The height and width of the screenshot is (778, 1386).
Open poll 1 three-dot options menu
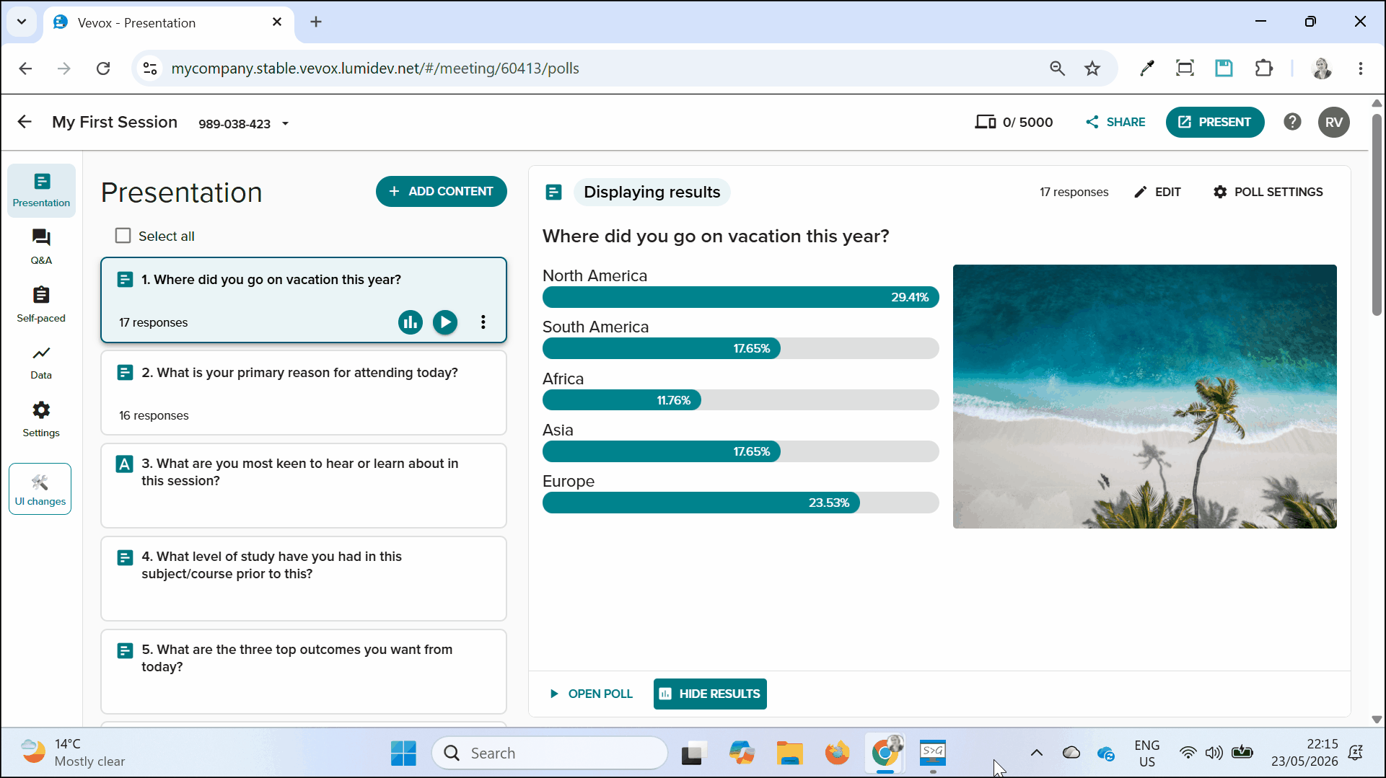point(483,322)
